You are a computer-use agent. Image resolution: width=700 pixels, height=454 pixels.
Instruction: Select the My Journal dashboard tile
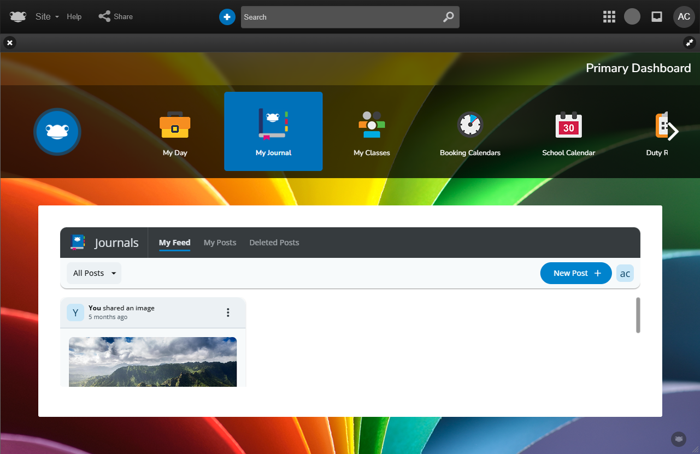click(273, 131)
